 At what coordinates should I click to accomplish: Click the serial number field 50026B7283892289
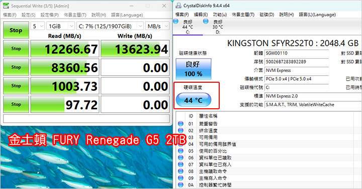297,62
